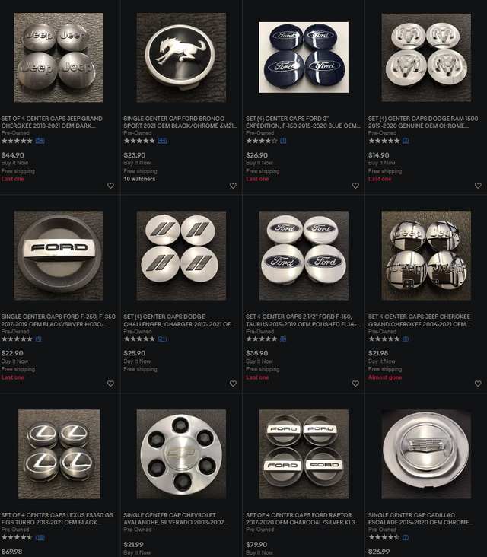Heart the Dodge Challenger center caps listing
The width and height of the screenshot is (487, 557).
tap(233, 384)
